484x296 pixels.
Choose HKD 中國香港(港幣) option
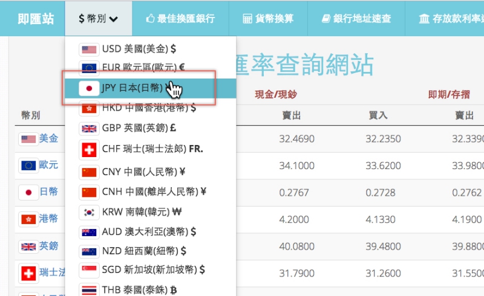[x=151, y=108]
